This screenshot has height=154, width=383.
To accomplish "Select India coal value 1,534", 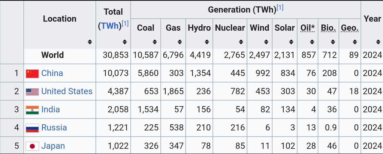I will [148, 109].
